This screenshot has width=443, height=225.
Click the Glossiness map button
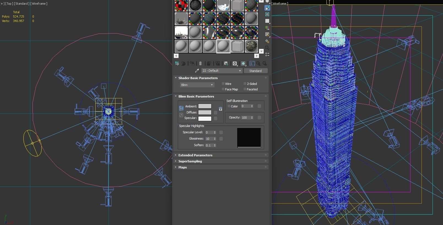point(221,139)
